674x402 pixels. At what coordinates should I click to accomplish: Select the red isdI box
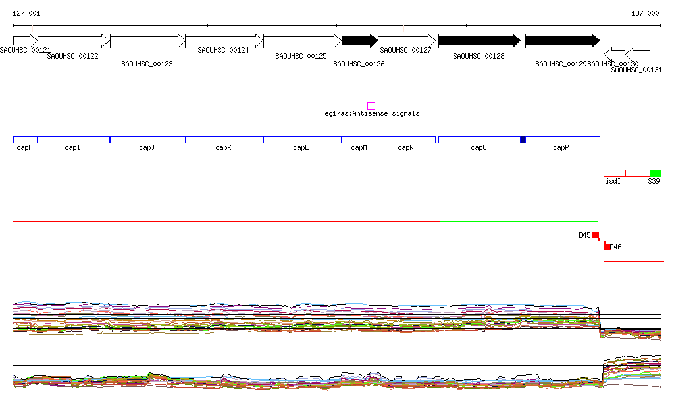(x=614, y=173)
